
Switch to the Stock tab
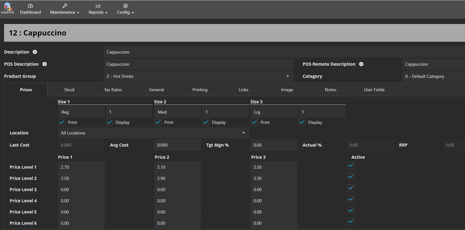pyautogui.click(x=69, y=90)
